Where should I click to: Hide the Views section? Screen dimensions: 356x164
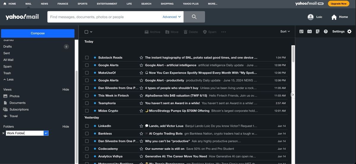pos(66,89)
